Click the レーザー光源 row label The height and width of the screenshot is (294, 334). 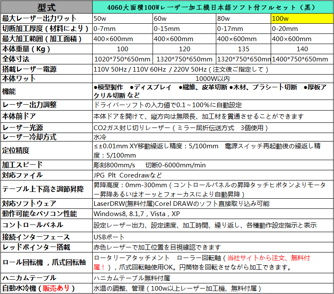(x=46, y=128)
